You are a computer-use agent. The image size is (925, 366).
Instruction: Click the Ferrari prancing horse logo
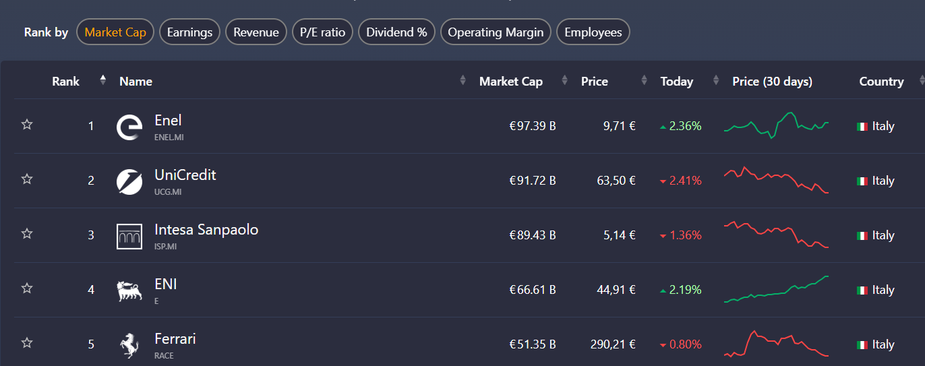129,345
